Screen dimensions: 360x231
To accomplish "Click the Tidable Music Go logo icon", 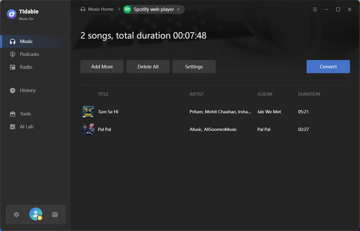I will point(12,14).
